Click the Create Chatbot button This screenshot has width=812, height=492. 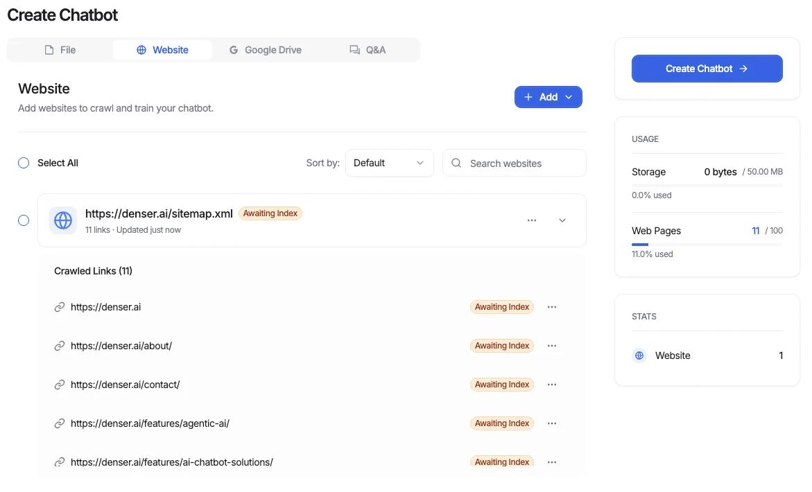click(x=707, y=68)
